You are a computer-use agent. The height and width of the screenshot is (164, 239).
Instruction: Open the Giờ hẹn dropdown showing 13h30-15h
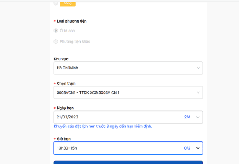(128, 148)
